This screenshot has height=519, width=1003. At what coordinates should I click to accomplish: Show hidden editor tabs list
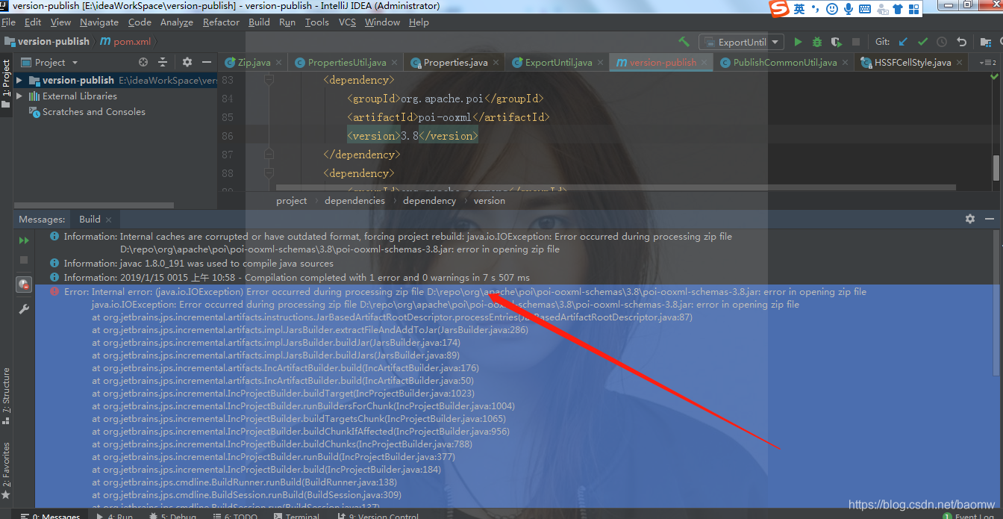(x=987, y=62)
